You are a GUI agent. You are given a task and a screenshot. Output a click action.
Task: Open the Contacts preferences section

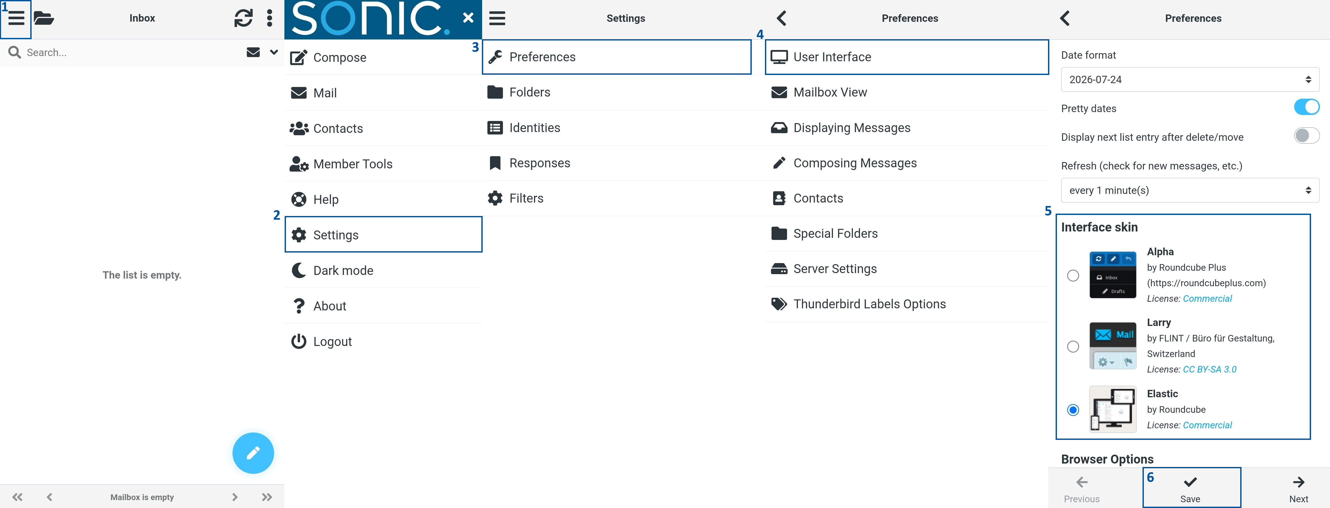[907, 198]
